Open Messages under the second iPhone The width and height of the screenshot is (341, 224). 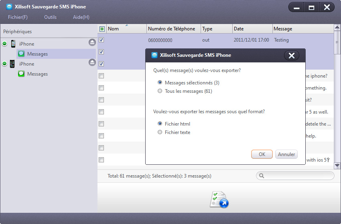(x=37, y=74)
